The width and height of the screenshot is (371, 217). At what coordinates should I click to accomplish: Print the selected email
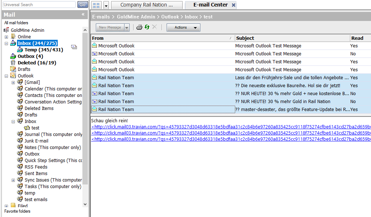coord(139,27)
